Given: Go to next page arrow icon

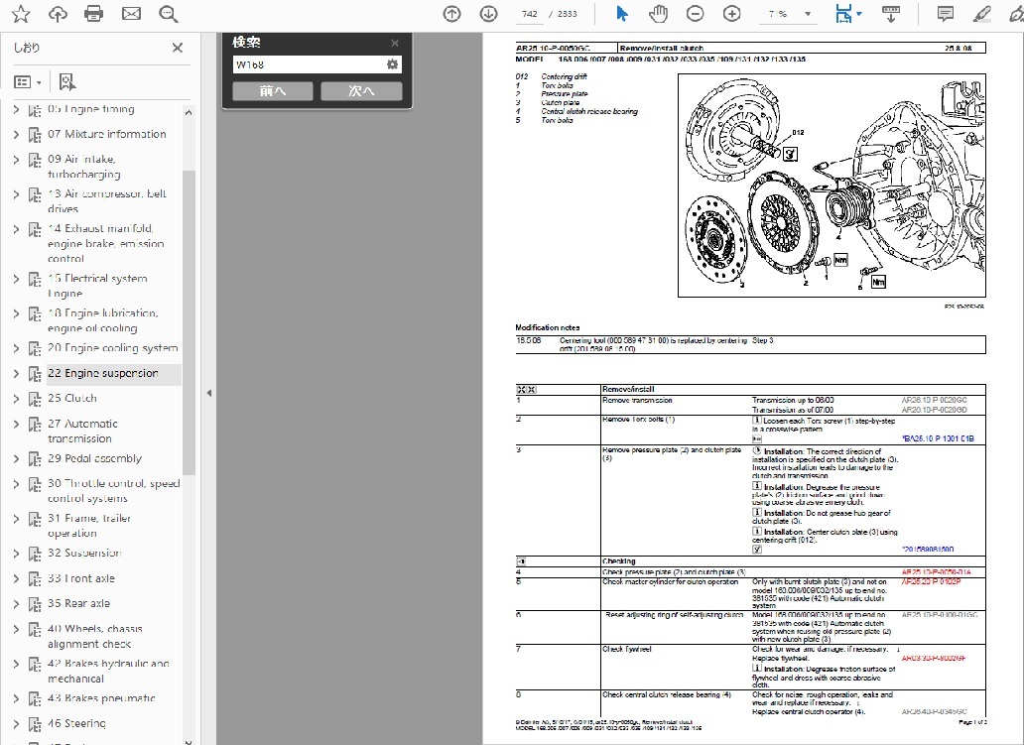Looking at the screenshot, I should coord(488,14).
